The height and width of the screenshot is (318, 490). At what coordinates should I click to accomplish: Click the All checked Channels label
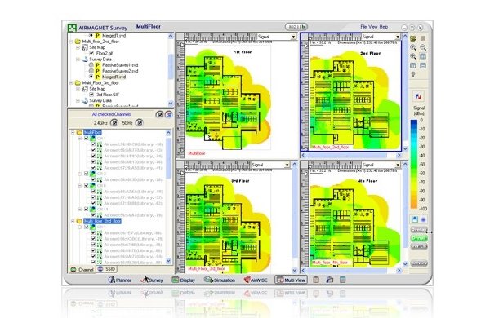[111, 114]
